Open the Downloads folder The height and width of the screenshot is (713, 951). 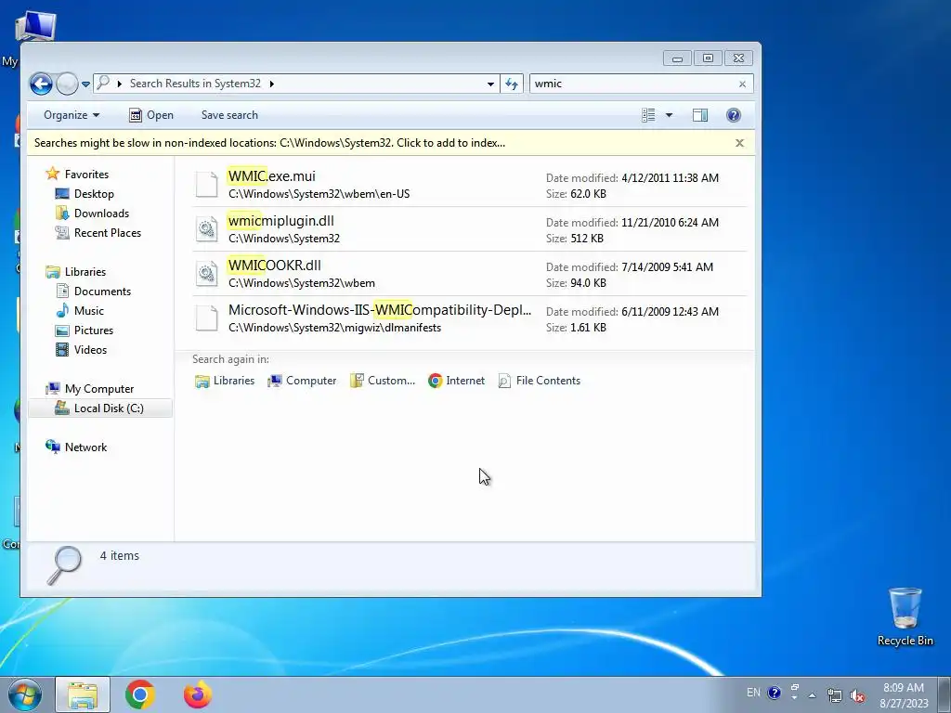point(100,213)
